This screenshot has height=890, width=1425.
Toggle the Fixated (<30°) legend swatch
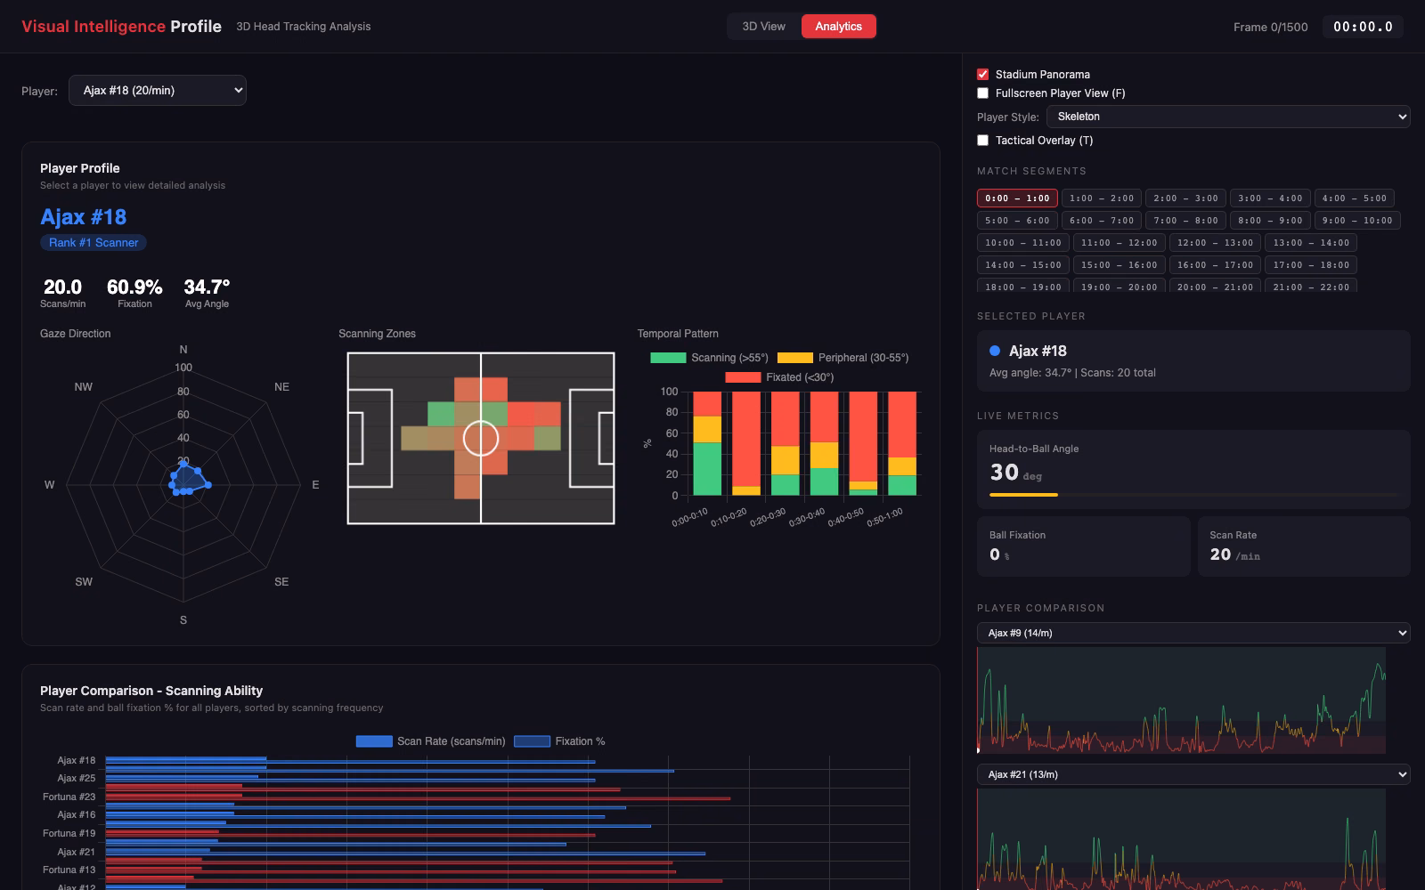point(743,377)
